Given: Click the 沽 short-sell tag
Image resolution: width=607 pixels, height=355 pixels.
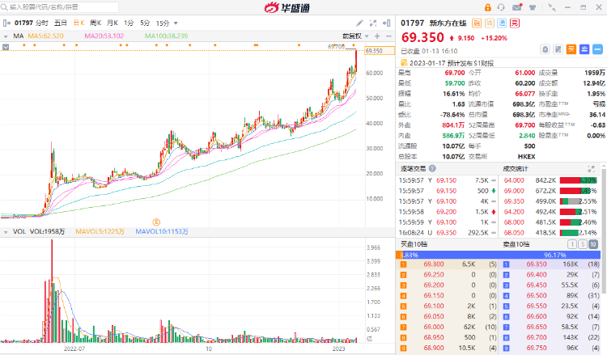Looking at the screenshot, I should click(490, 23).
